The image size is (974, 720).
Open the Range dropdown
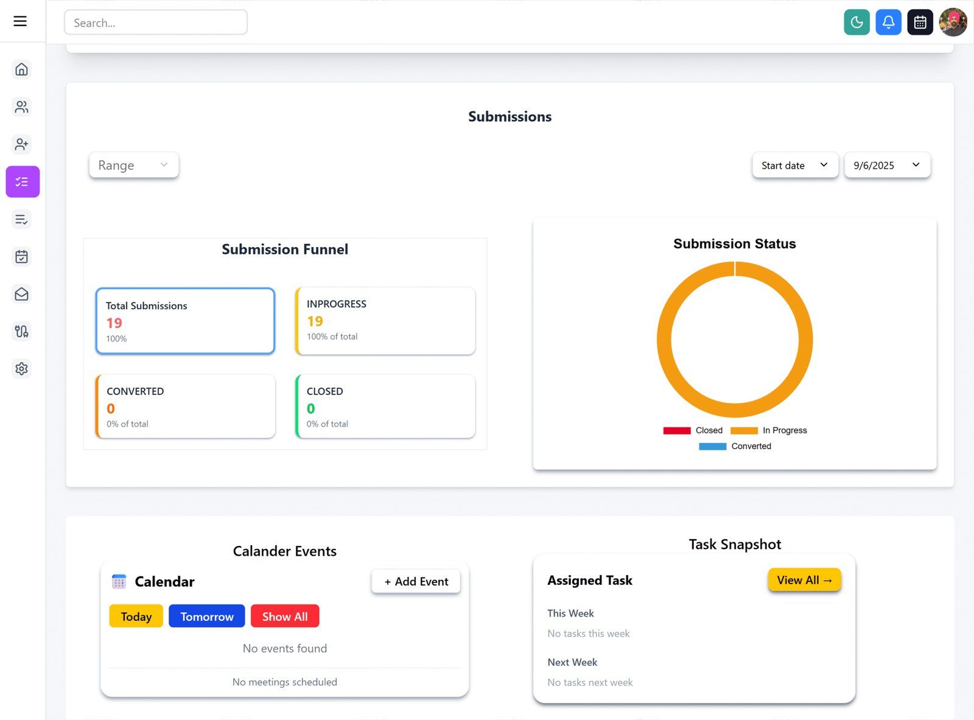[x=133, y=165]
